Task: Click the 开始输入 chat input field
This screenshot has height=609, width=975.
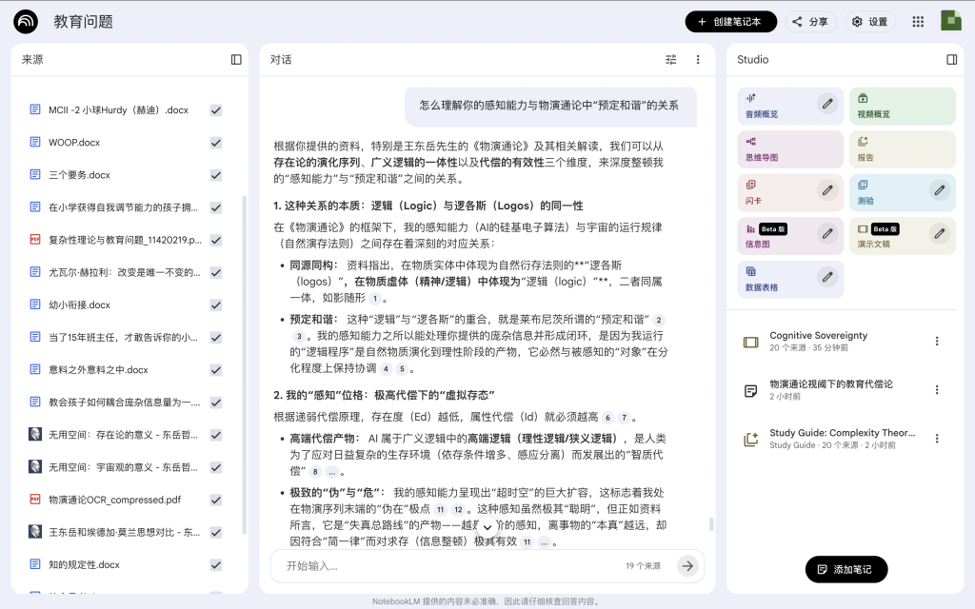Action: click(x=448, y=565)
